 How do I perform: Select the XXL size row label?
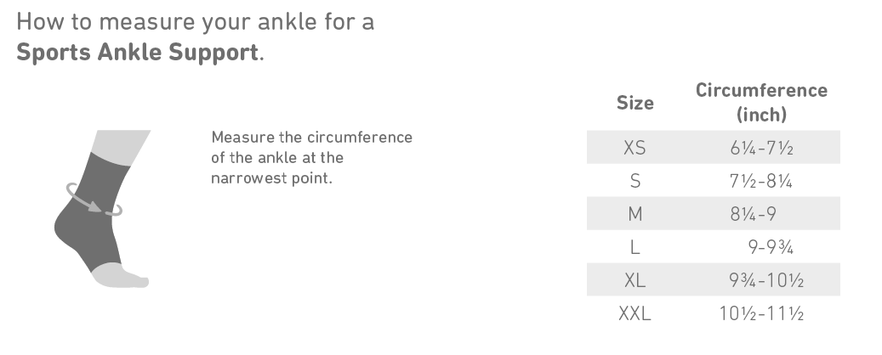pyautogui.click(x=634, y=313)
